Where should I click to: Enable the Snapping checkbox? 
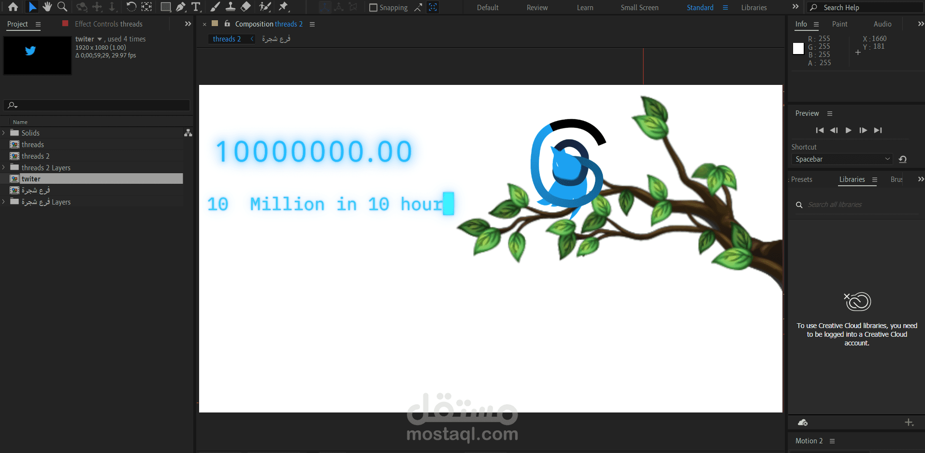click(x=373, y=8)
